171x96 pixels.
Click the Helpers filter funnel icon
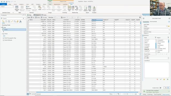coord(168,38)
